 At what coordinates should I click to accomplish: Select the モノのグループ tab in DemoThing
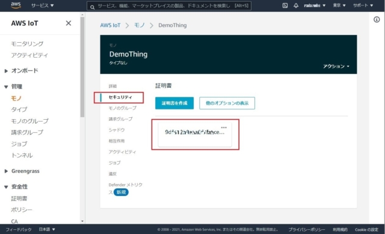[x=123, y=108]
